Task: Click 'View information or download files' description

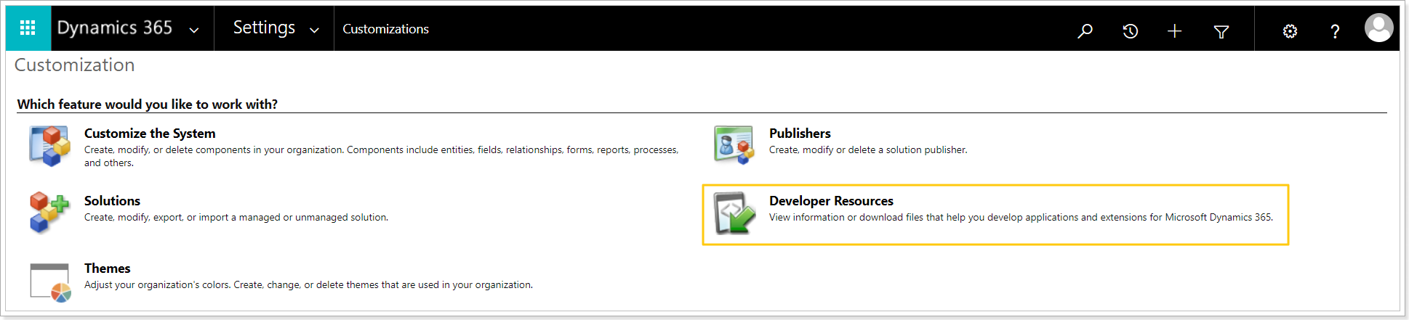Action: coord(1021,218)
